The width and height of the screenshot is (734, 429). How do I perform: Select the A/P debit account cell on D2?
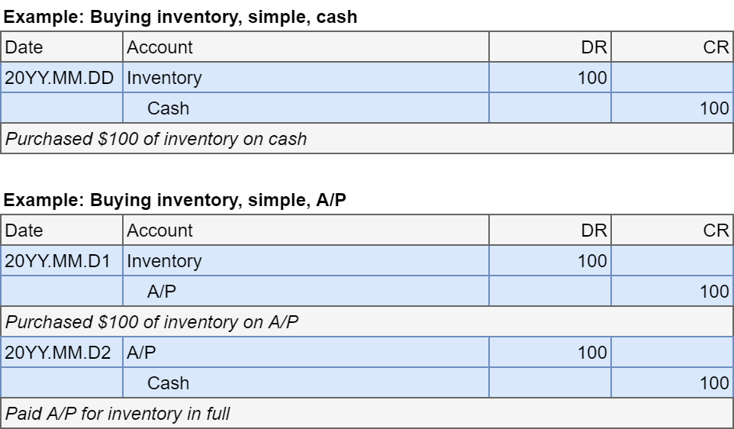143,353
